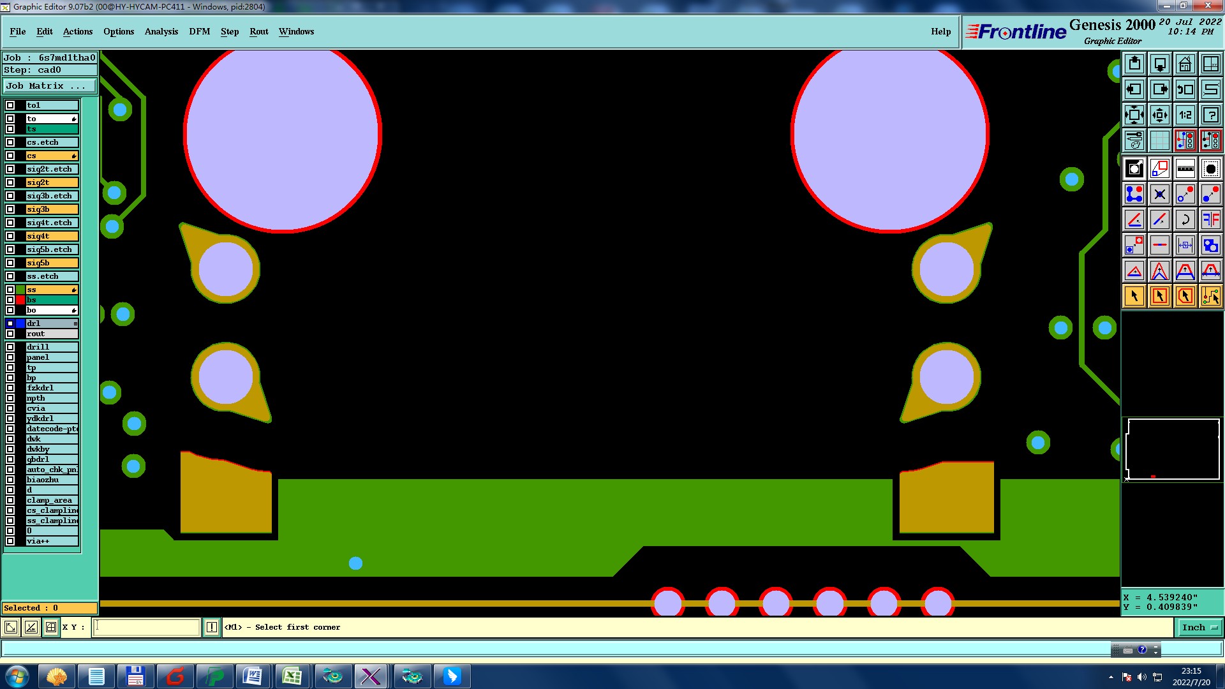Select the rotate arrow tool icon
The image size is (1225, 689).
click(x=1185, y=220)
